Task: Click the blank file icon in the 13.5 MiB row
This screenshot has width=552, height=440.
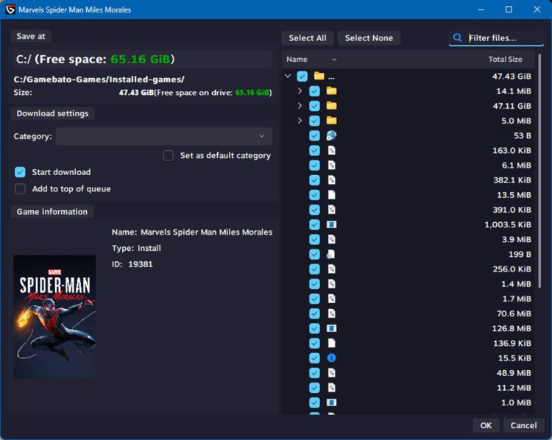Action: click(x=331, y=195)
